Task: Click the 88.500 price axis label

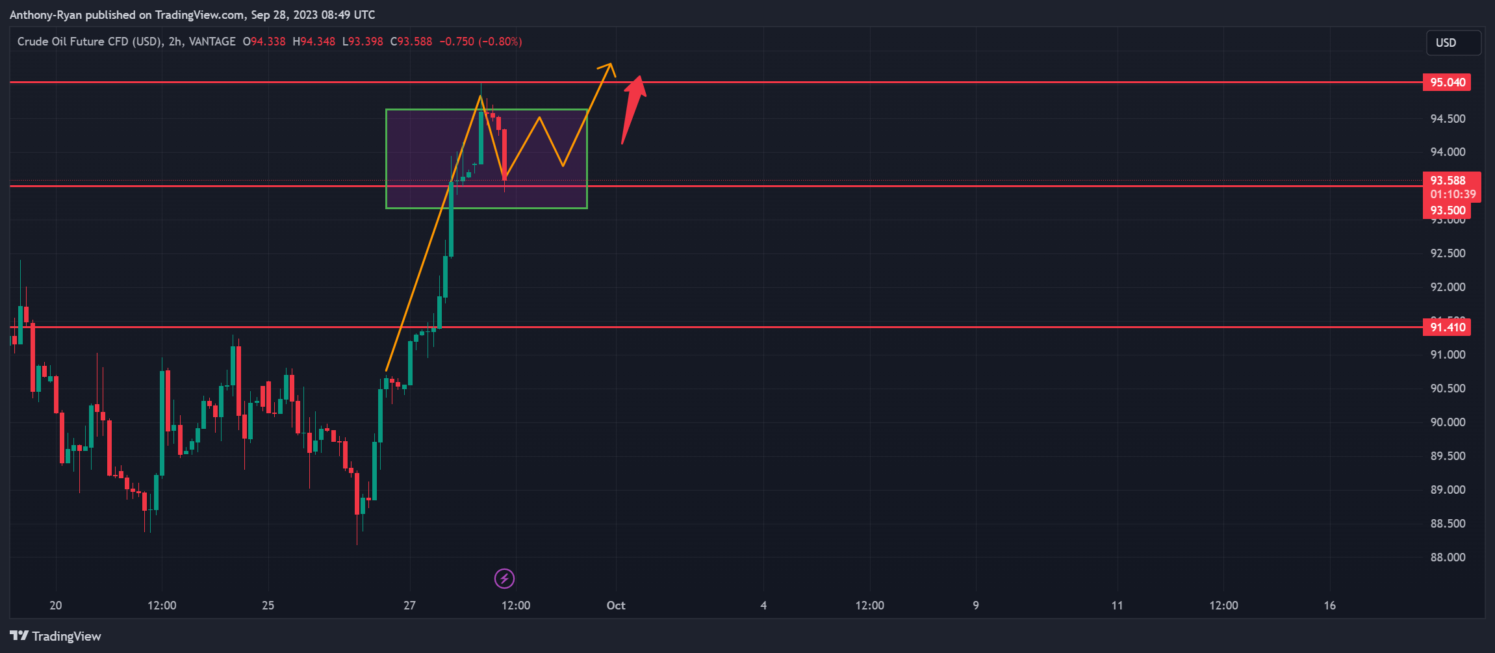Action: point(1448,524)
